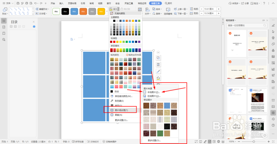Image resolution: width=277 pixels, height=144 pixels.
Task: Switch to the 插入 ribbon tab
Action: coord(61,3)
